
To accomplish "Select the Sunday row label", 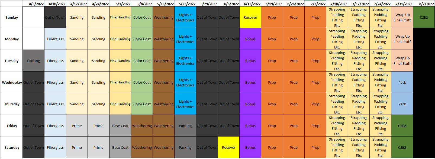I will click(x=12, y=17).
